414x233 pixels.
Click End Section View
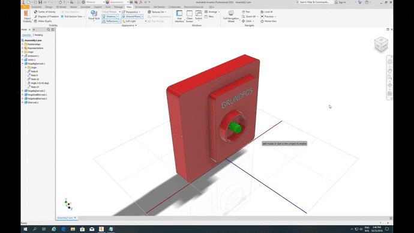point(72,16)
